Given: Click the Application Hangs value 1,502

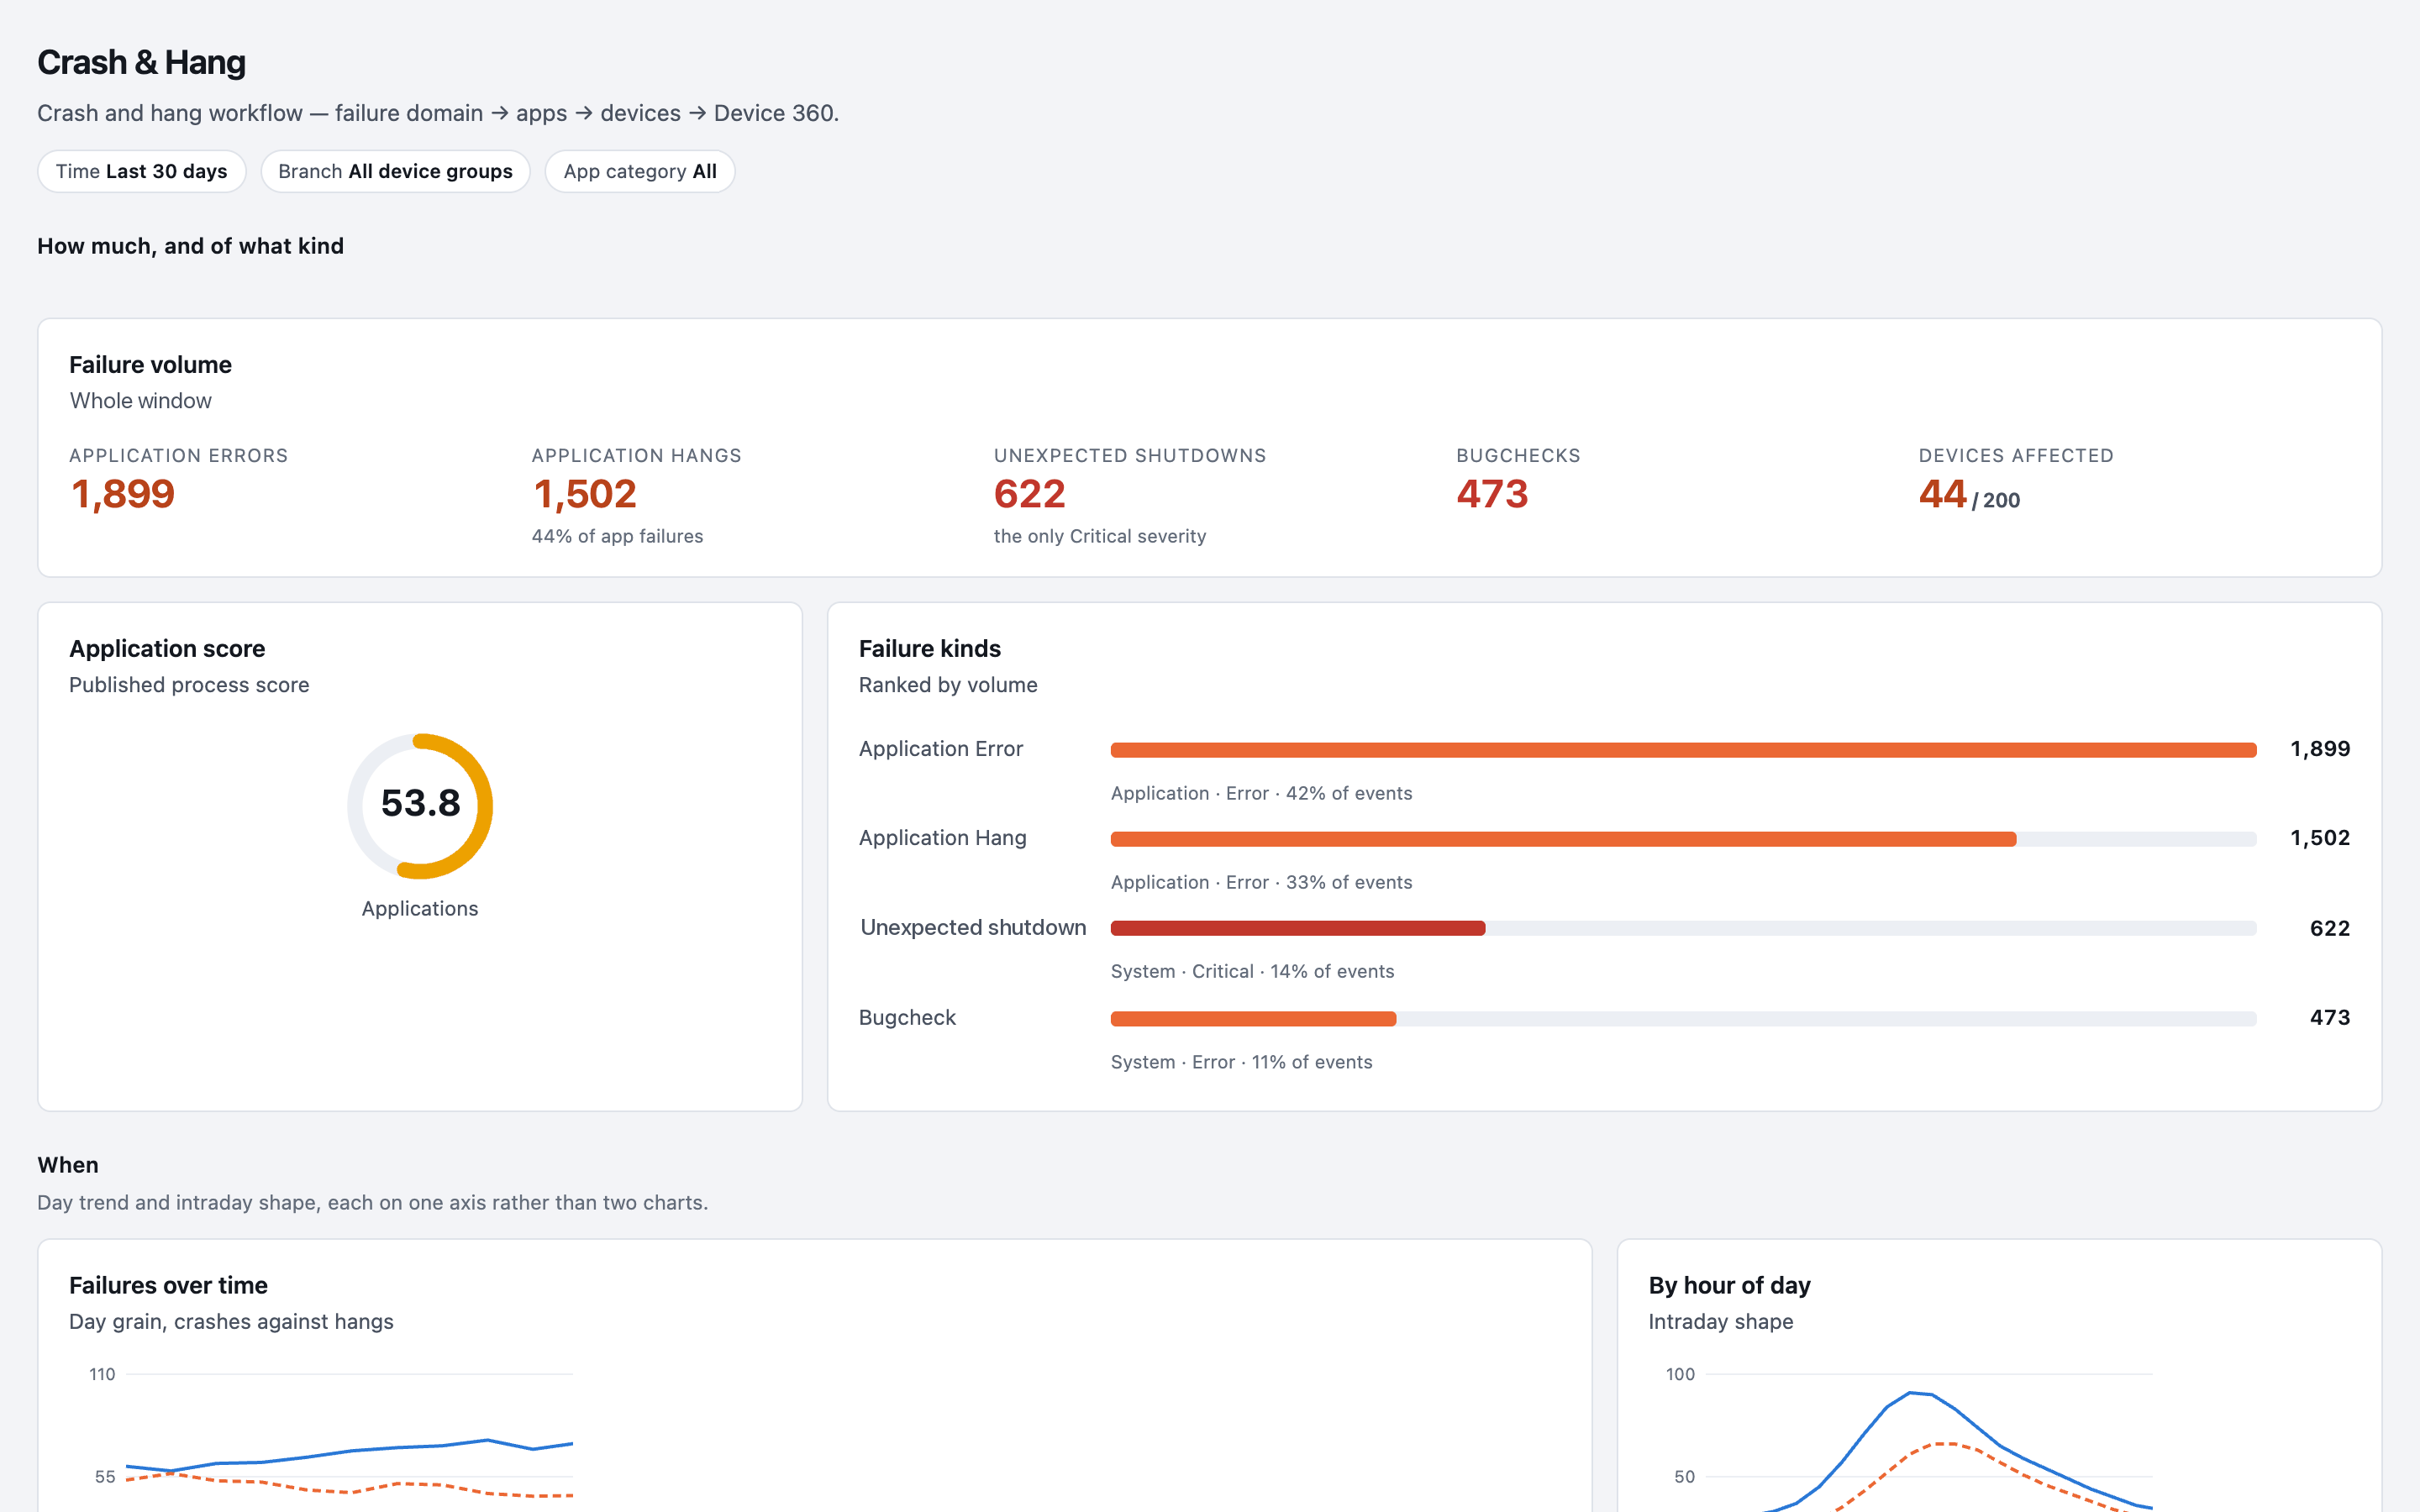Looking at the screenshot, I should 585,494.
